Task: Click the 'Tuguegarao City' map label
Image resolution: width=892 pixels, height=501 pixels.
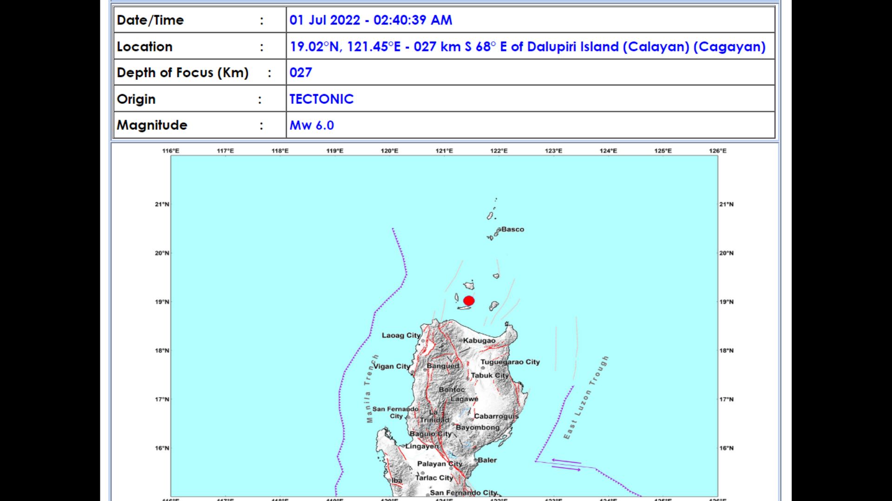Action: coord(510,362)
